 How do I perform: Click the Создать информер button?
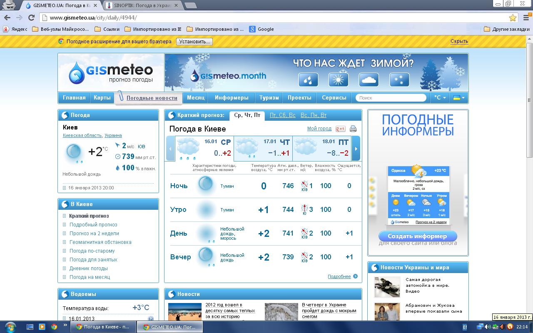click(x=418, y=236)
